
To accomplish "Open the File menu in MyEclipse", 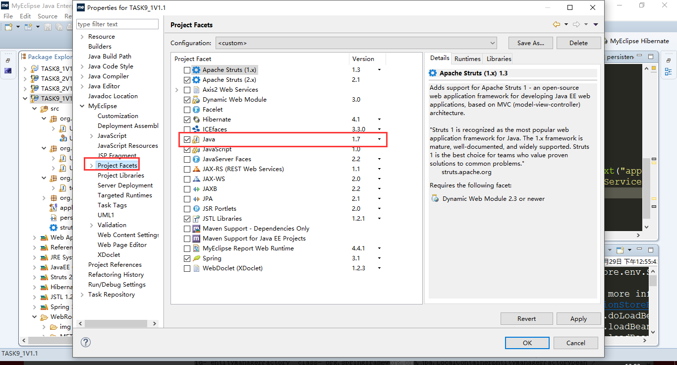I will (8, 16).
